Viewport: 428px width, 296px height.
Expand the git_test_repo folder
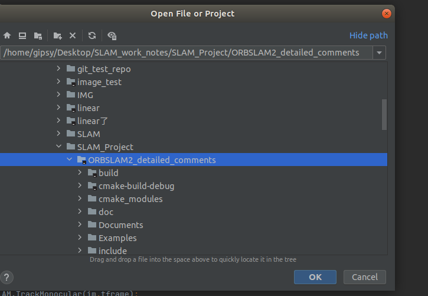(x=58, y=69)
